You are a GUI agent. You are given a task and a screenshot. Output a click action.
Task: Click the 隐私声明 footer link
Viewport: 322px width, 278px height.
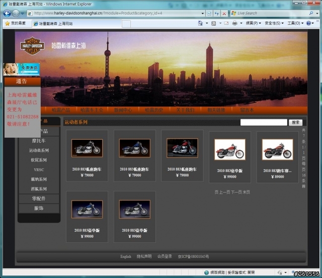point(144,256)
